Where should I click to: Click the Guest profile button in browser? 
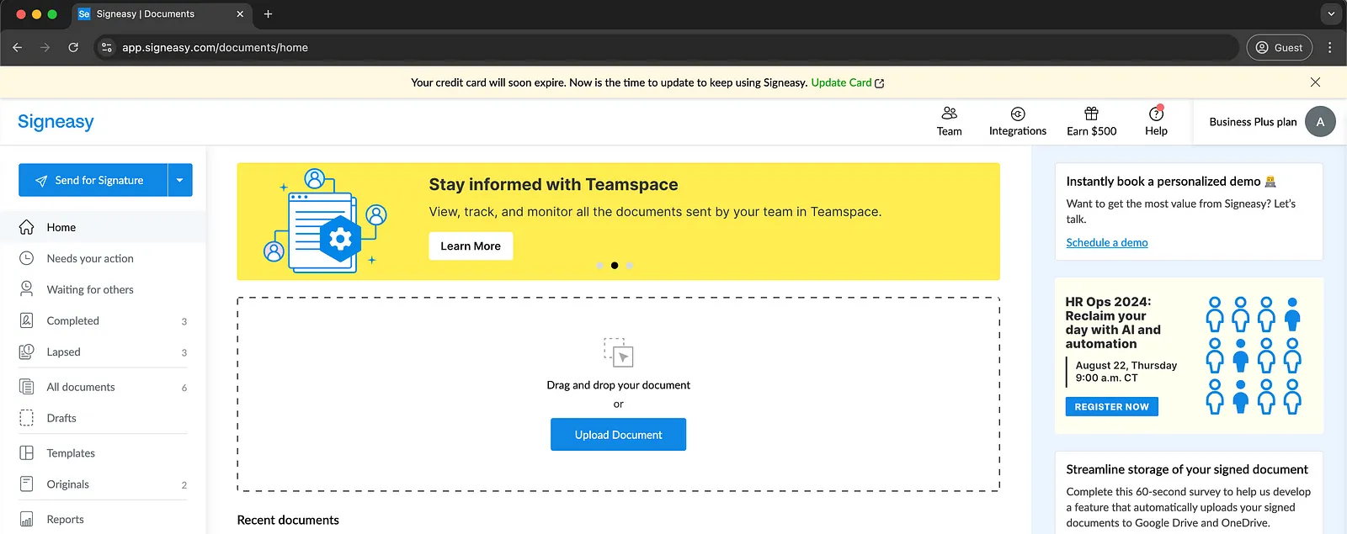1279,47
